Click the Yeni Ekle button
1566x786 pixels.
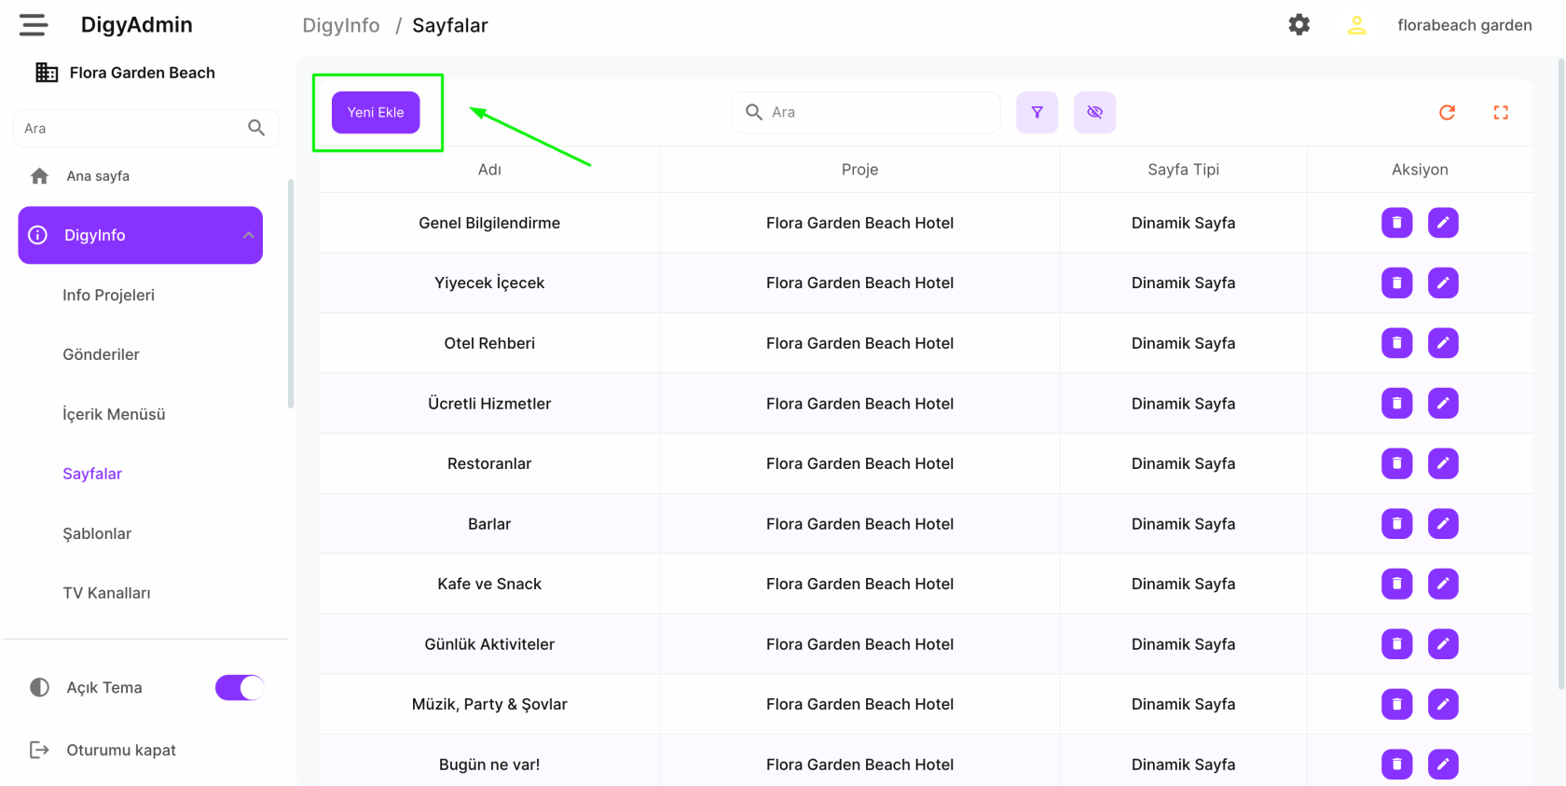click(376, 112)
